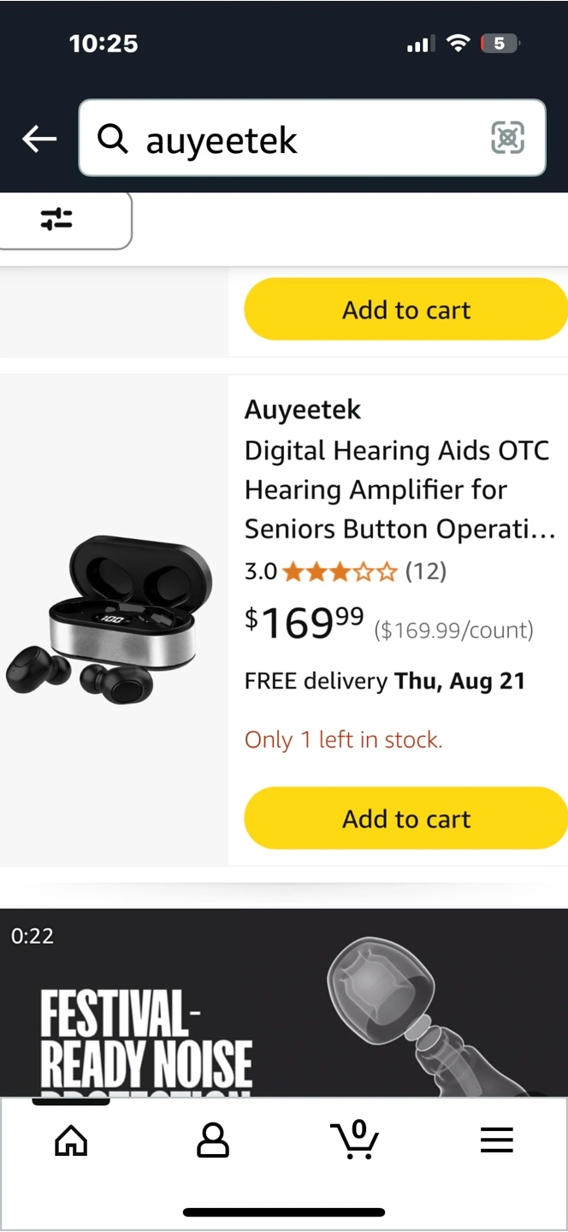This screenshot has width=568, height=1232.
Task: Tap the battery indicator in status bar
Action: point(500,44)
